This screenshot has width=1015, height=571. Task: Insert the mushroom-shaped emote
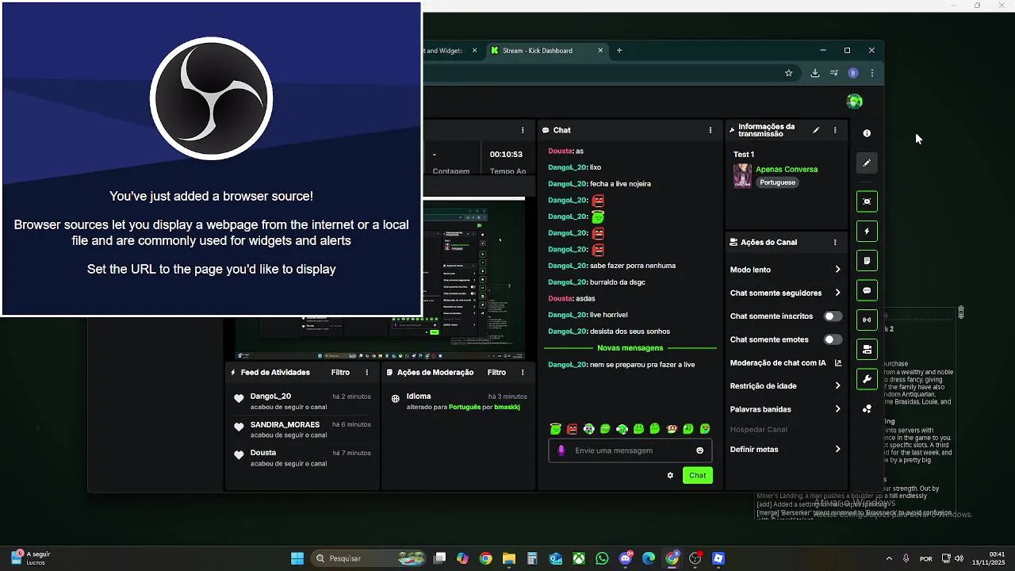click(x=672, y=429)
